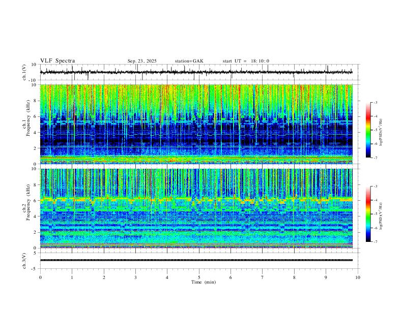Click the 'VLF Spectra' title text

tap(57, 61)
